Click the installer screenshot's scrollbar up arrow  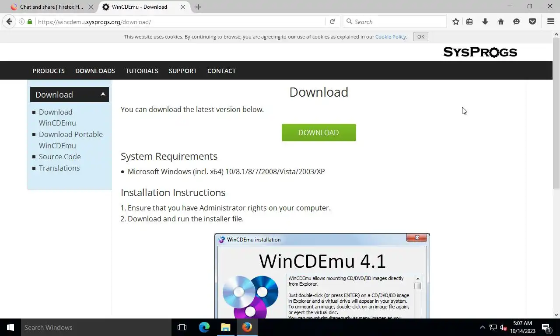point(418,279)
